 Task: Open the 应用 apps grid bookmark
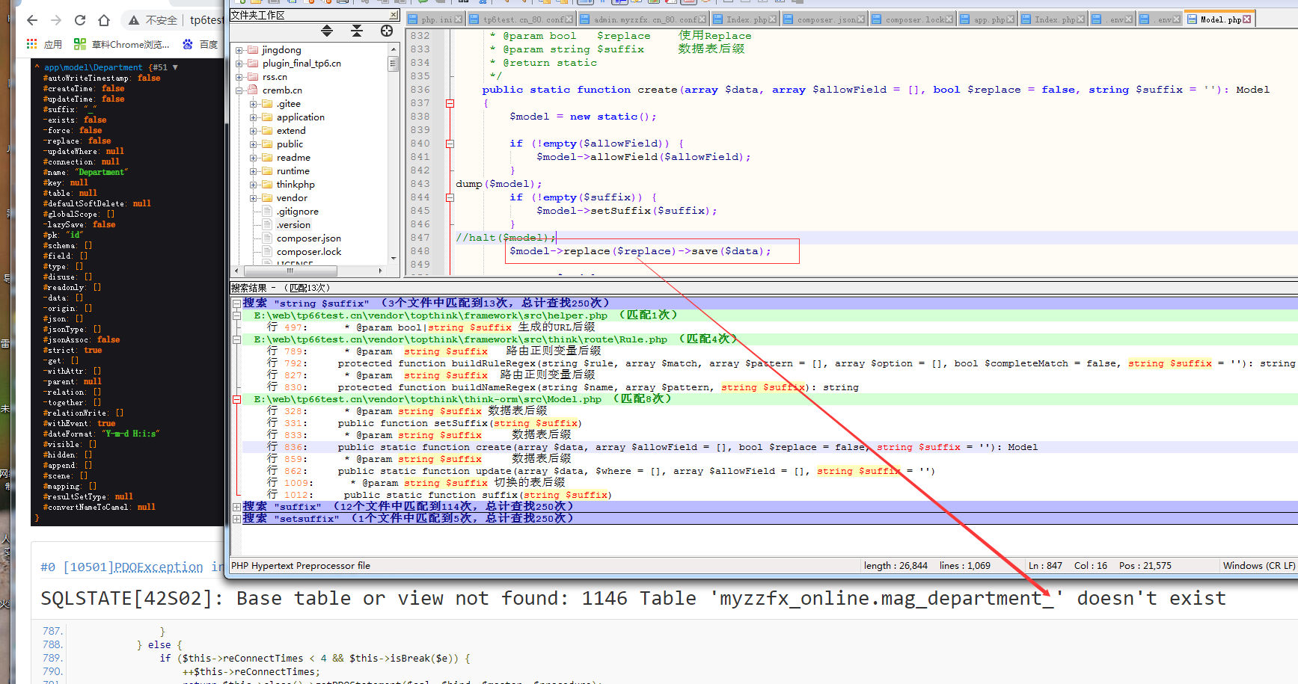point(44,45)
